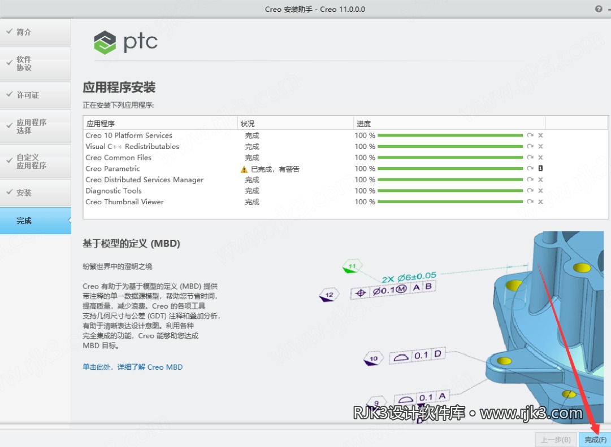
Task: Go to the 许可证 step in sidebar
Action: [x=36, y=95]
